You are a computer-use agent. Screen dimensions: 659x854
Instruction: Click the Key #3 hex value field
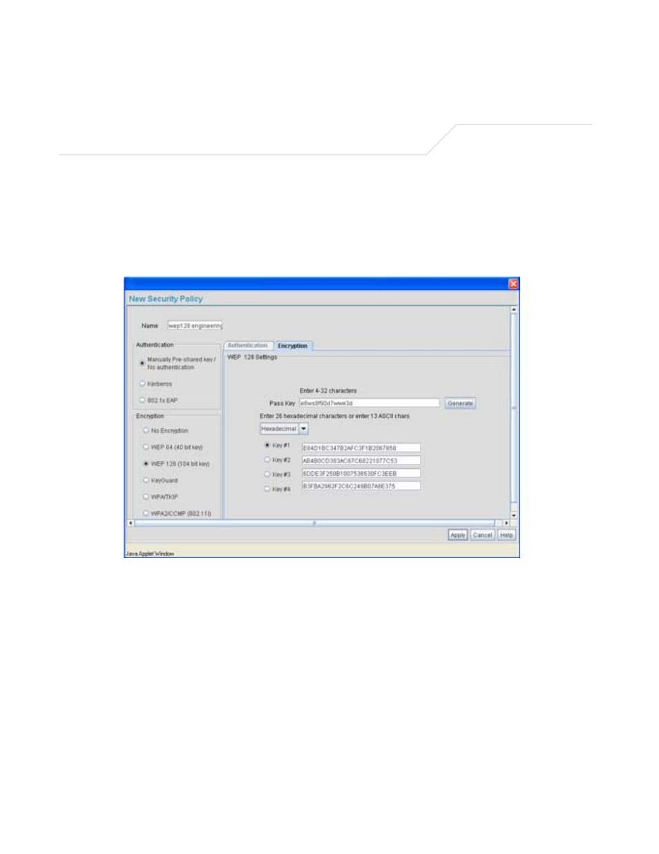coord(361,474)
